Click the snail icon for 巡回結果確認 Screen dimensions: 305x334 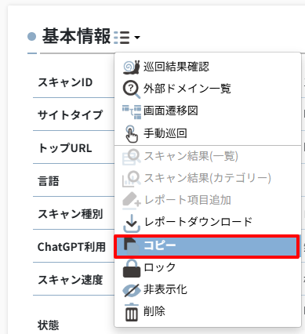(132, 67)
